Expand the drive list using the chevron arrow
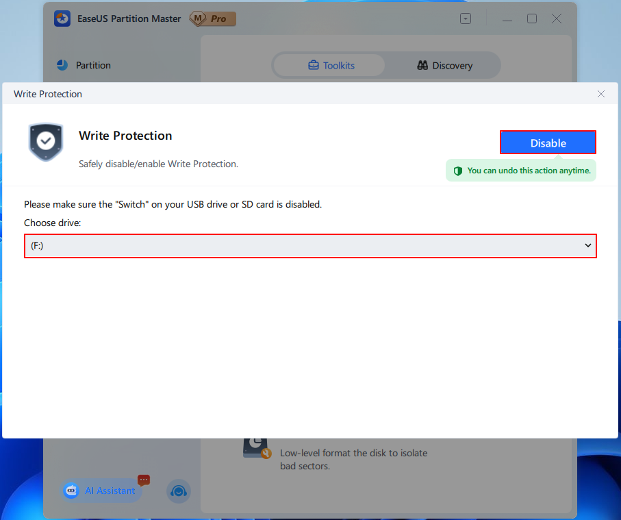 pyautogui.click(x=587, y=245)
